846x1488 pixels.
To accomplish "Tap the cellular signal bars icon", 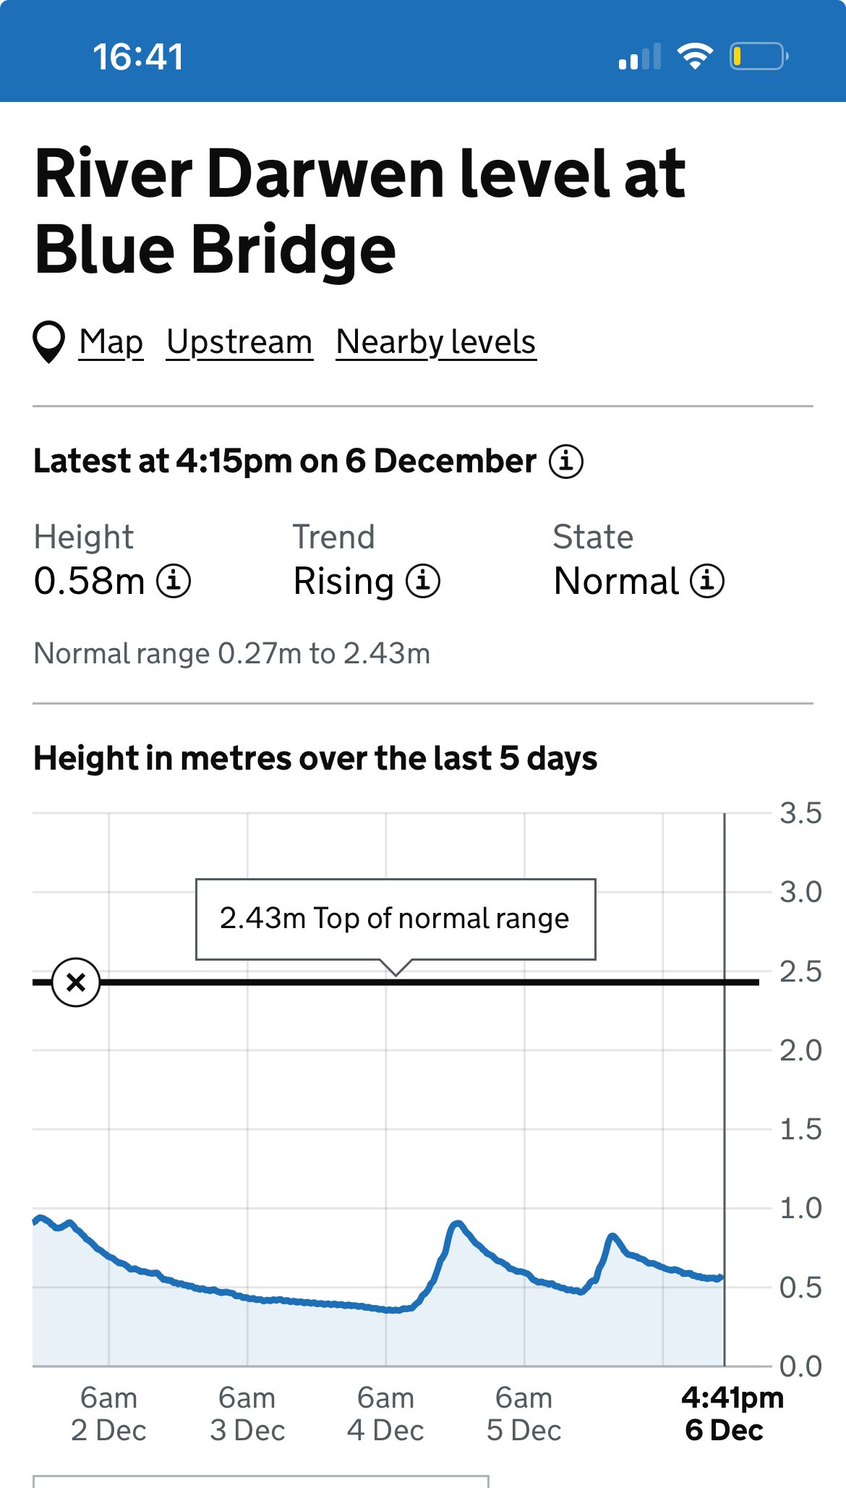I will tap(640, 56).
